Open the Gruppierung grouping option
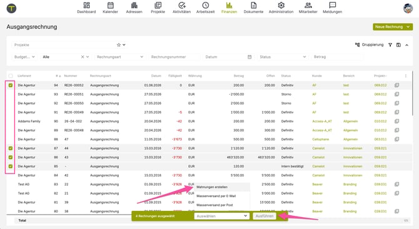 coord(370,45)
